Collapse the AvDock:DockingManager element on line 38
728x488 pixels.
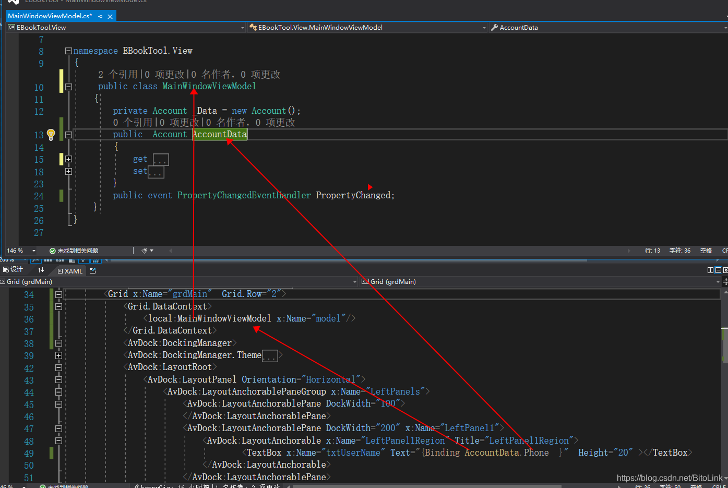coord(58,343)
